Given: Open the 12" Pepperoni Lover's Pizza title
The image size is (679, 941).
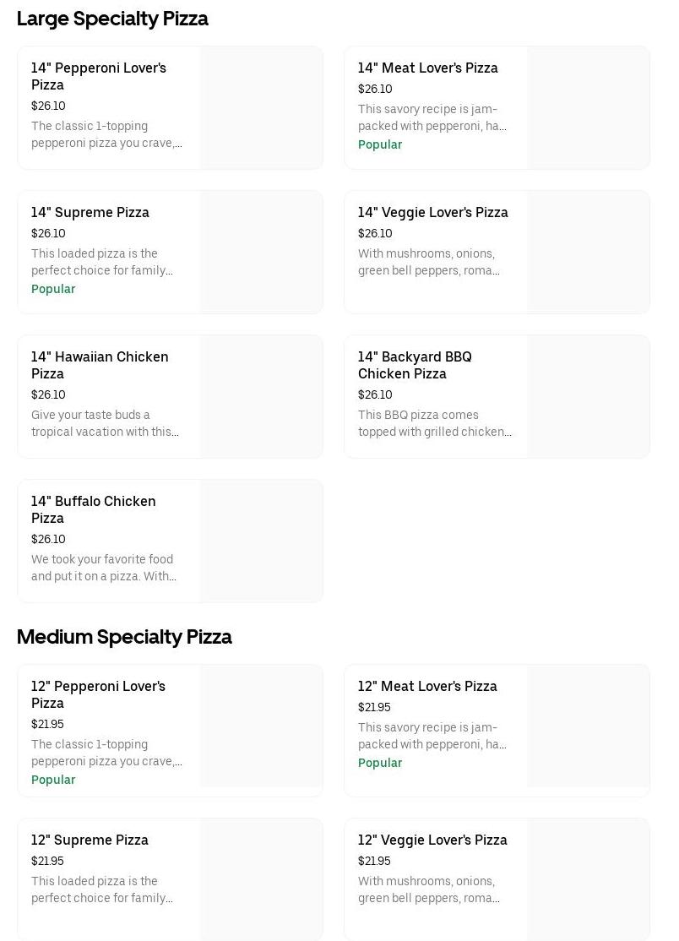Looking at the screenshot, I should click(x=98, y=694).
